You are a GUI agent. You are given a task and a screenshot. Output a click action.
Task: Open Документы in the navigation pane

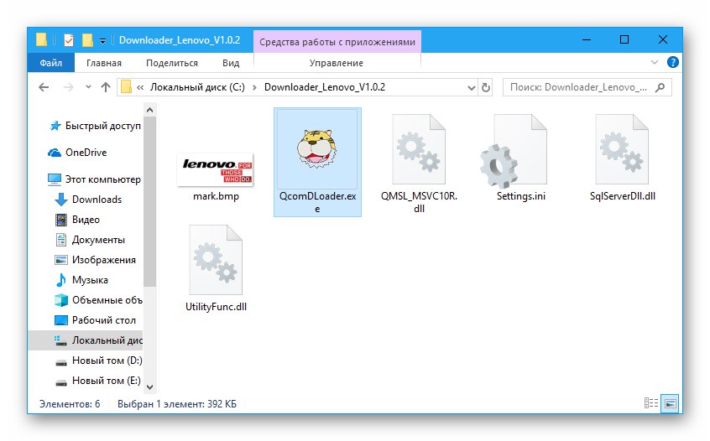(98, 240)
